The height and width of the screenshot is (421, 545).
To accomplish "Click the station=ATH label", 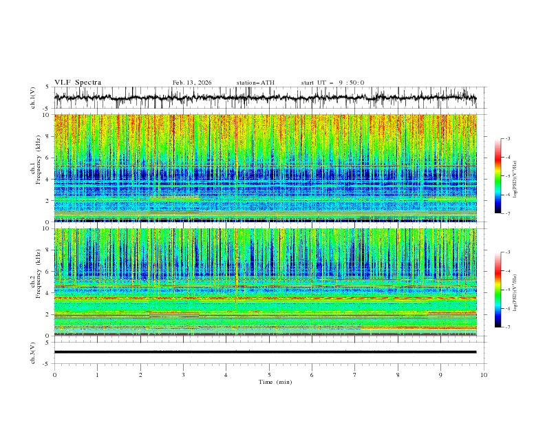I will click(255, 83).
